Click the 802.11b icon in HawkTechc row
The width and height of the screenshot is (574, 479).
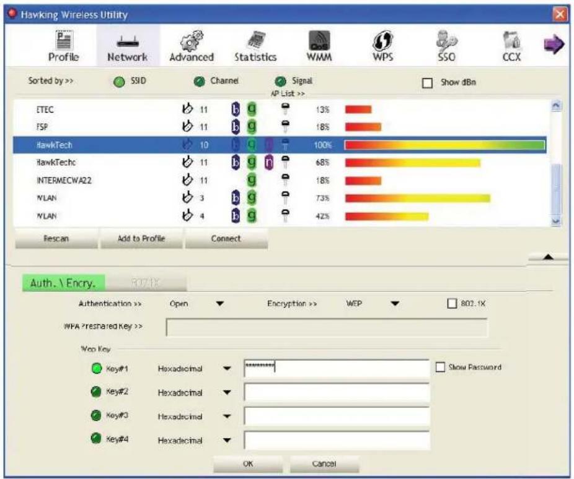pos(236,162)
